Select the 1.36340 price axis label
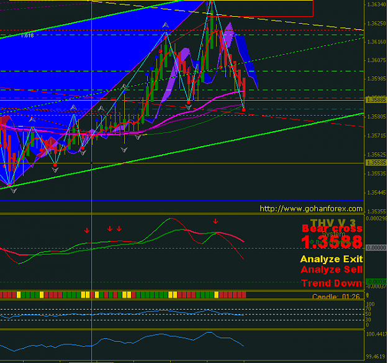This screenshot has width=388, height=363. (x=376, y=4)
